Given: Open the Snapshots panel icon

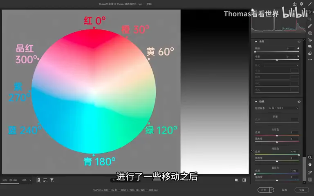Looking at the screenshot, I should 310,47.
